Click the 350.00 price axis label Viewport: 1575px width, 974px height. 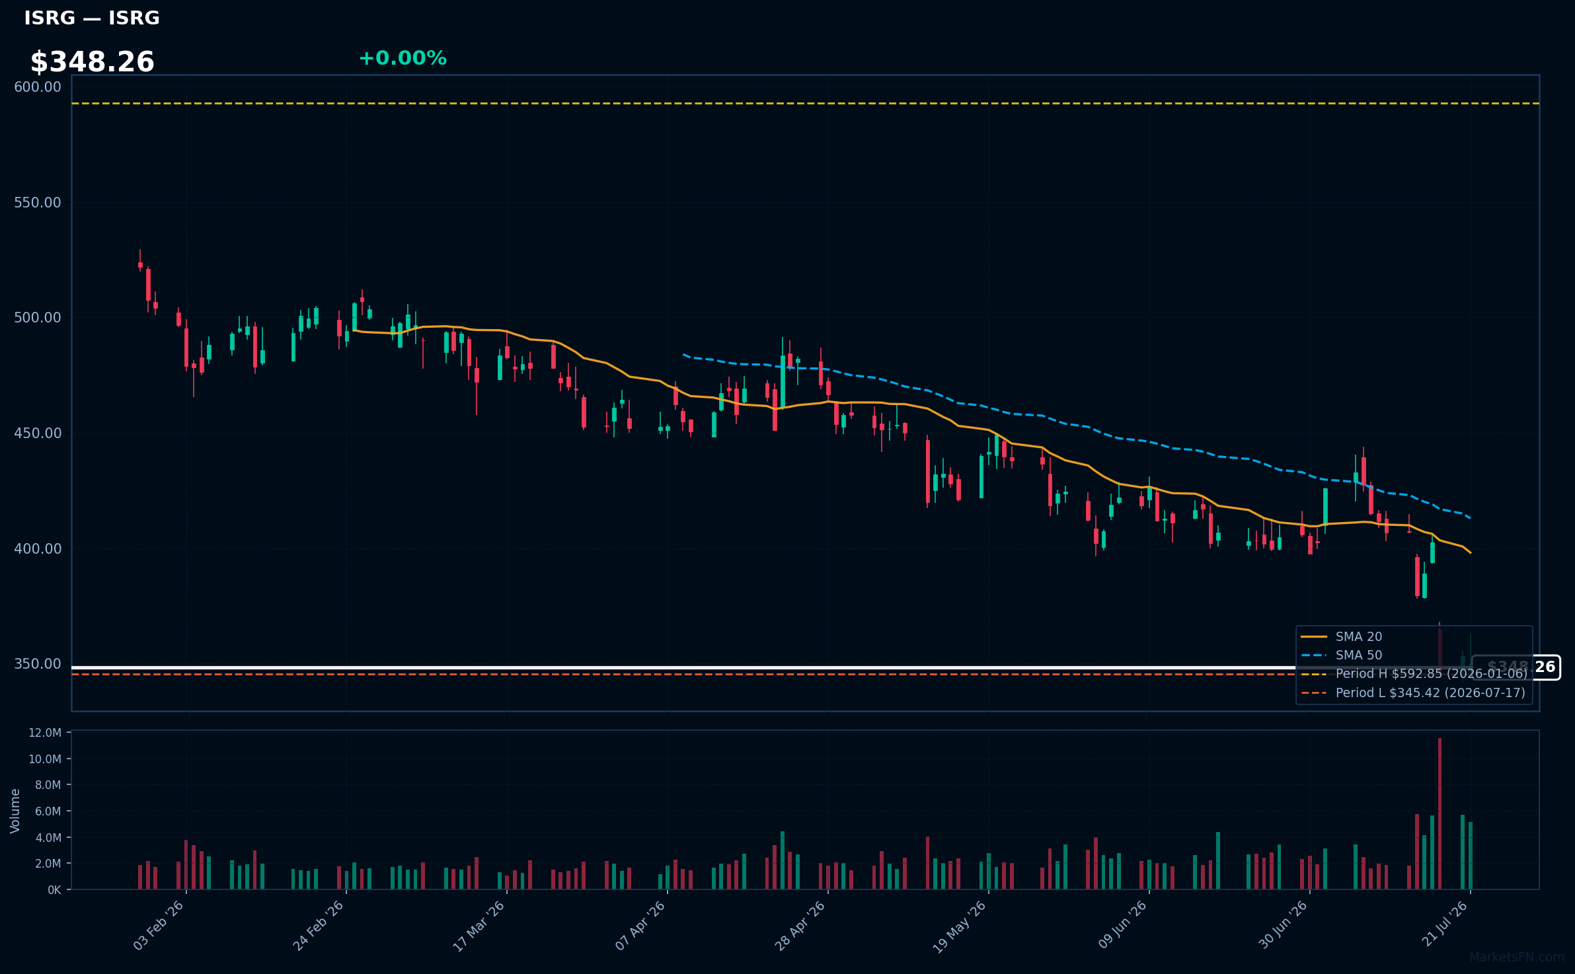38,664
